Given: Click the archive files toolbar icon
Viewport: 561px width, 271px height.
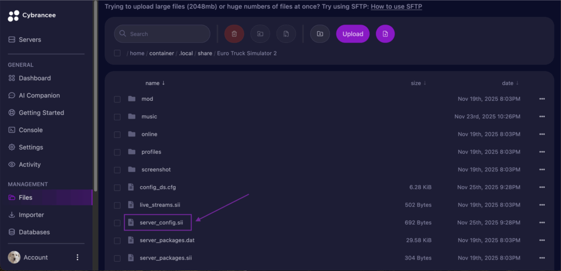Looking at the screenshot, I should [286, 34].
